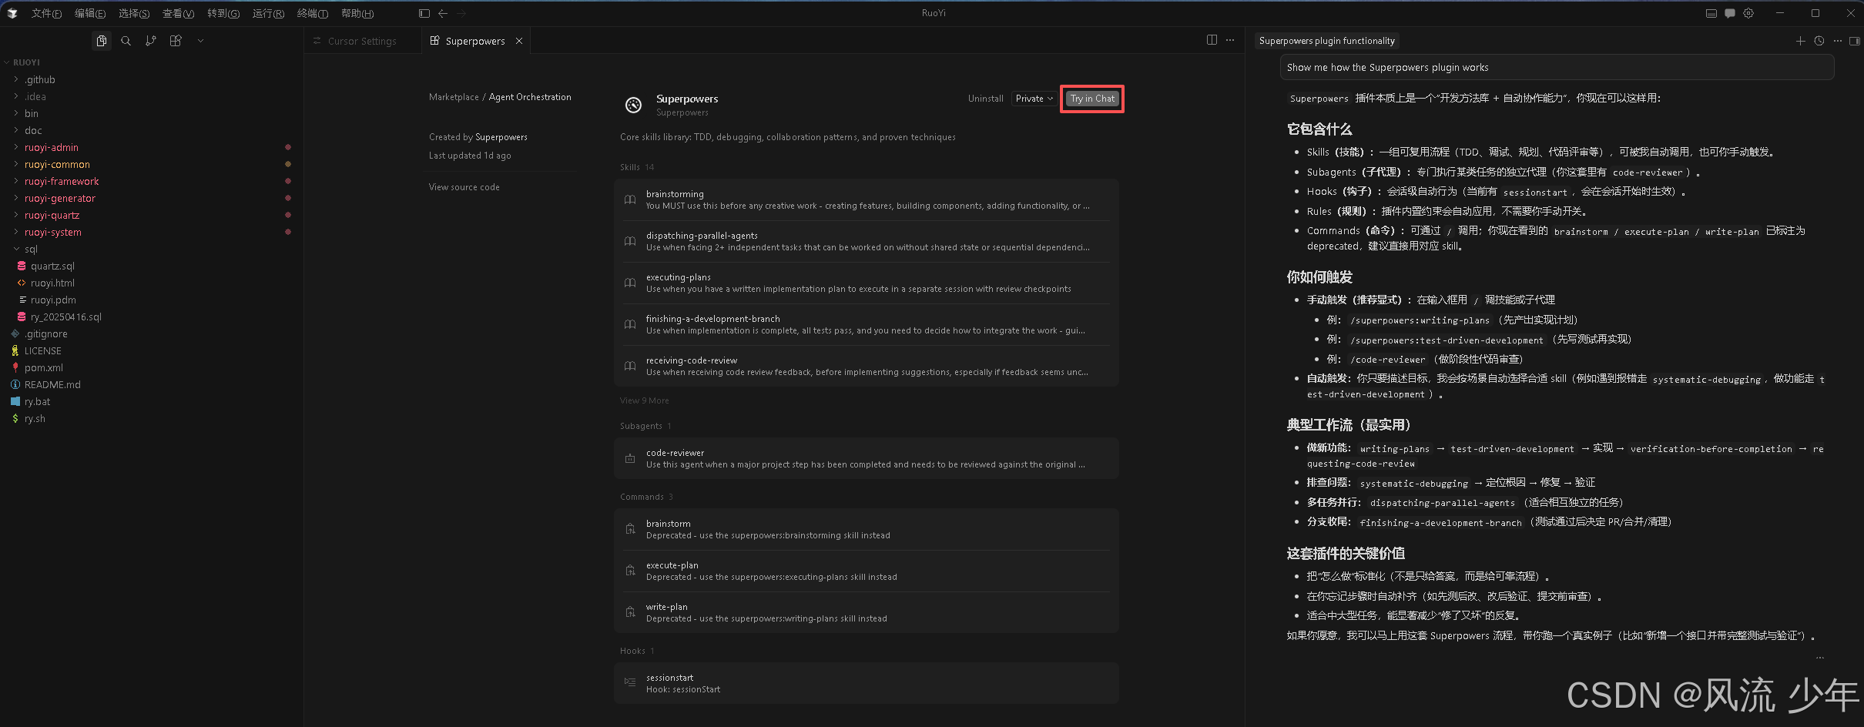Open the 查看(V) menu
This screenshot has height=727, width=1864.
tap(178, 13)
